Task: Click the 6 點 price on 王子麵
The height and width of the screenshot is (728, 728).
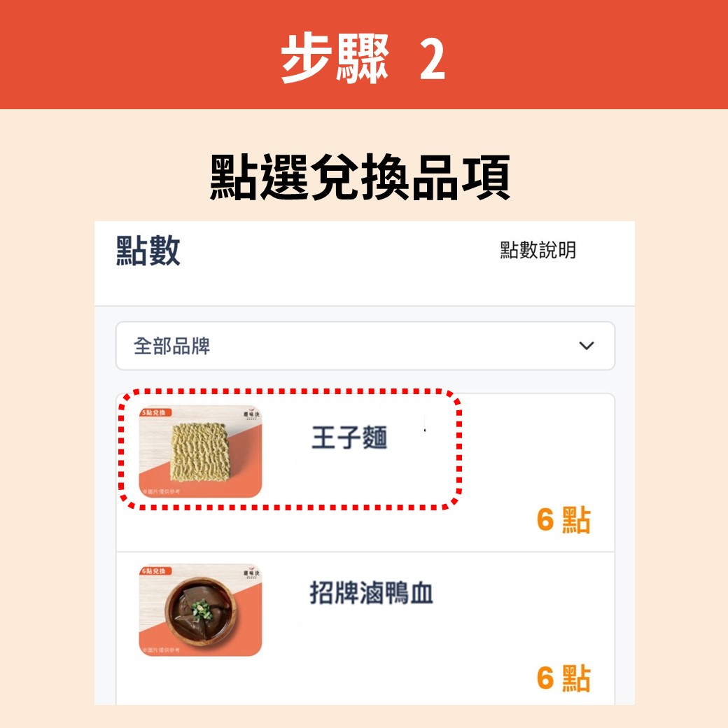Action: click(563, 519)
